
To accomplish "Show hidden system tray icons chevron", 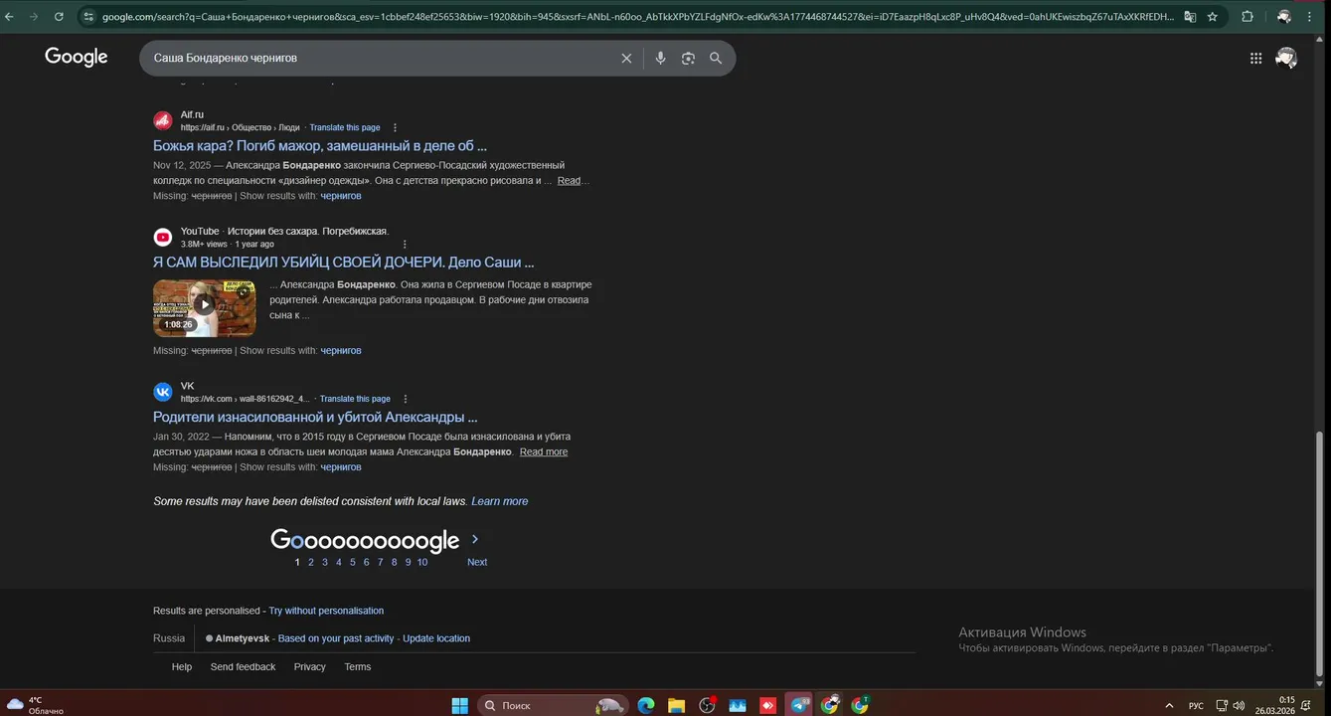I will 1169,705.
